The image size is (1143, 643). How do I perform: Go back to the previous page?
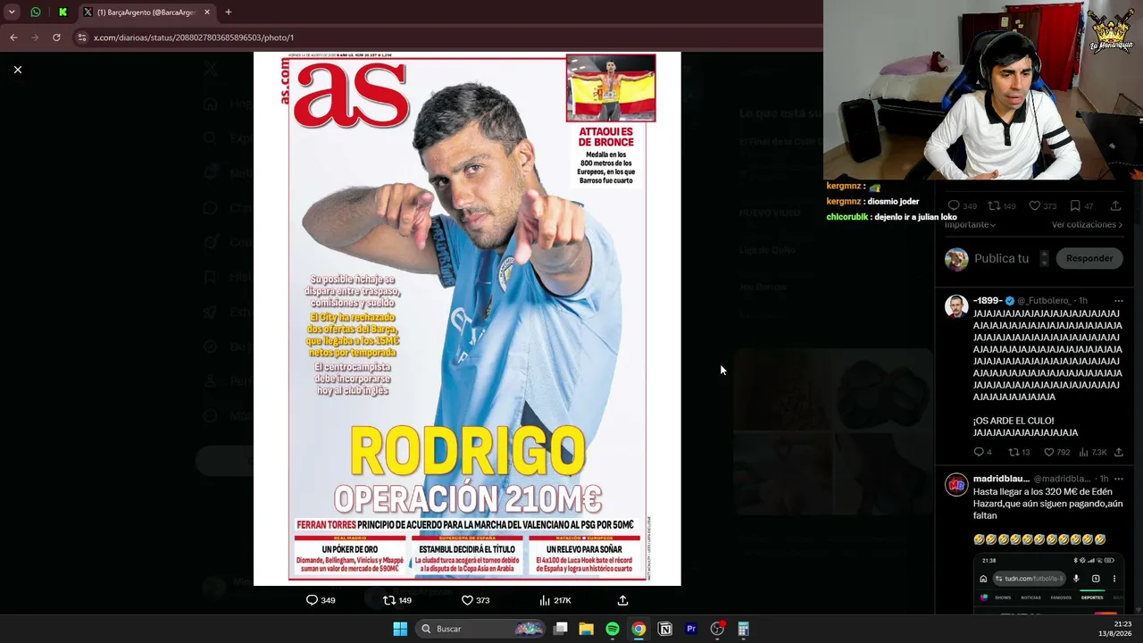click(x=13, y=38)
